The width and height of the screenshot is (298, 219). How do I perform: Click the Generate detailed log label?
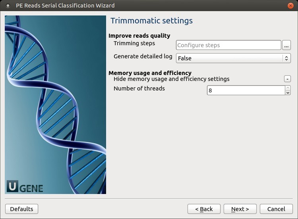(143, 56)
